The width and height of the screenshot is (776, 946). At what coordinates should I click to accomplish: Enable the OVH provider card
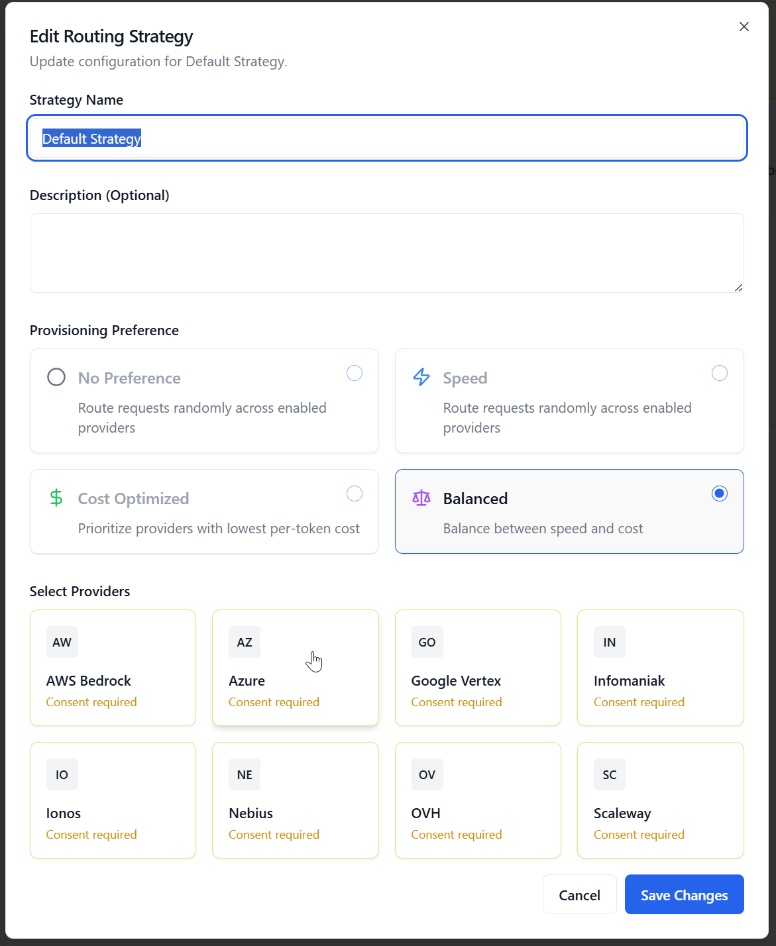(478, 800)
